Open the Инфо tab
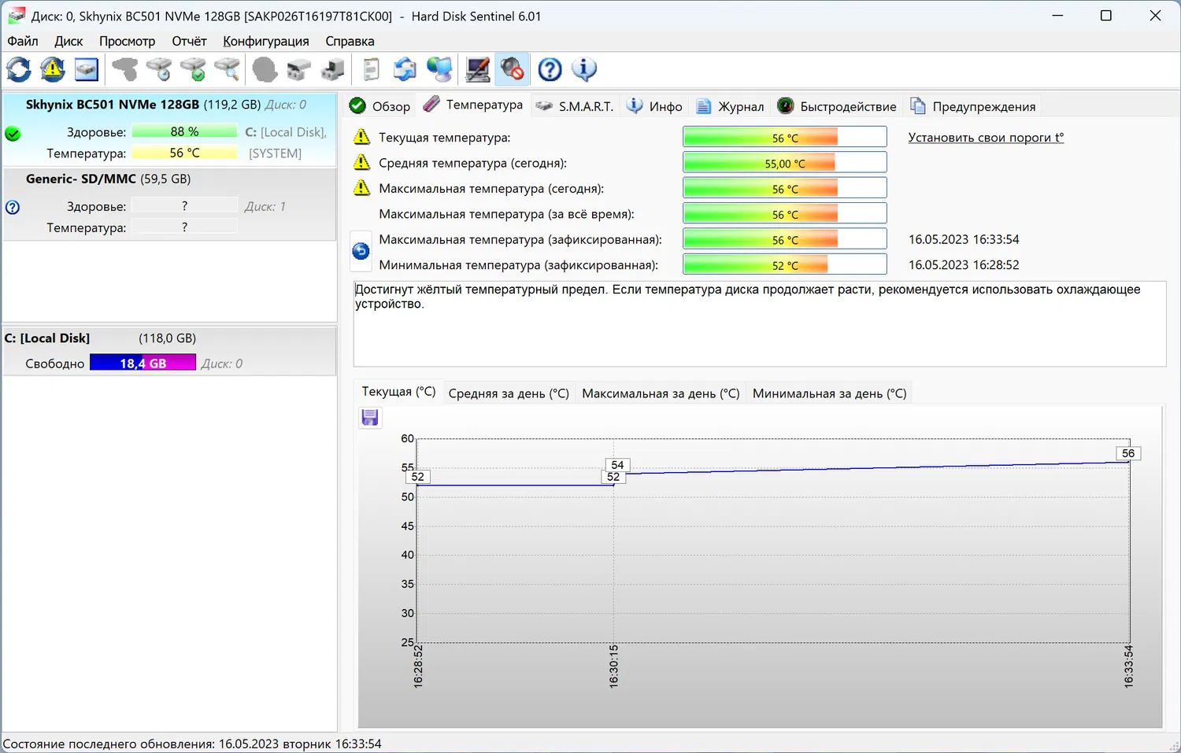The width and height of the screenshot is (1181, 753). point(655,106)
